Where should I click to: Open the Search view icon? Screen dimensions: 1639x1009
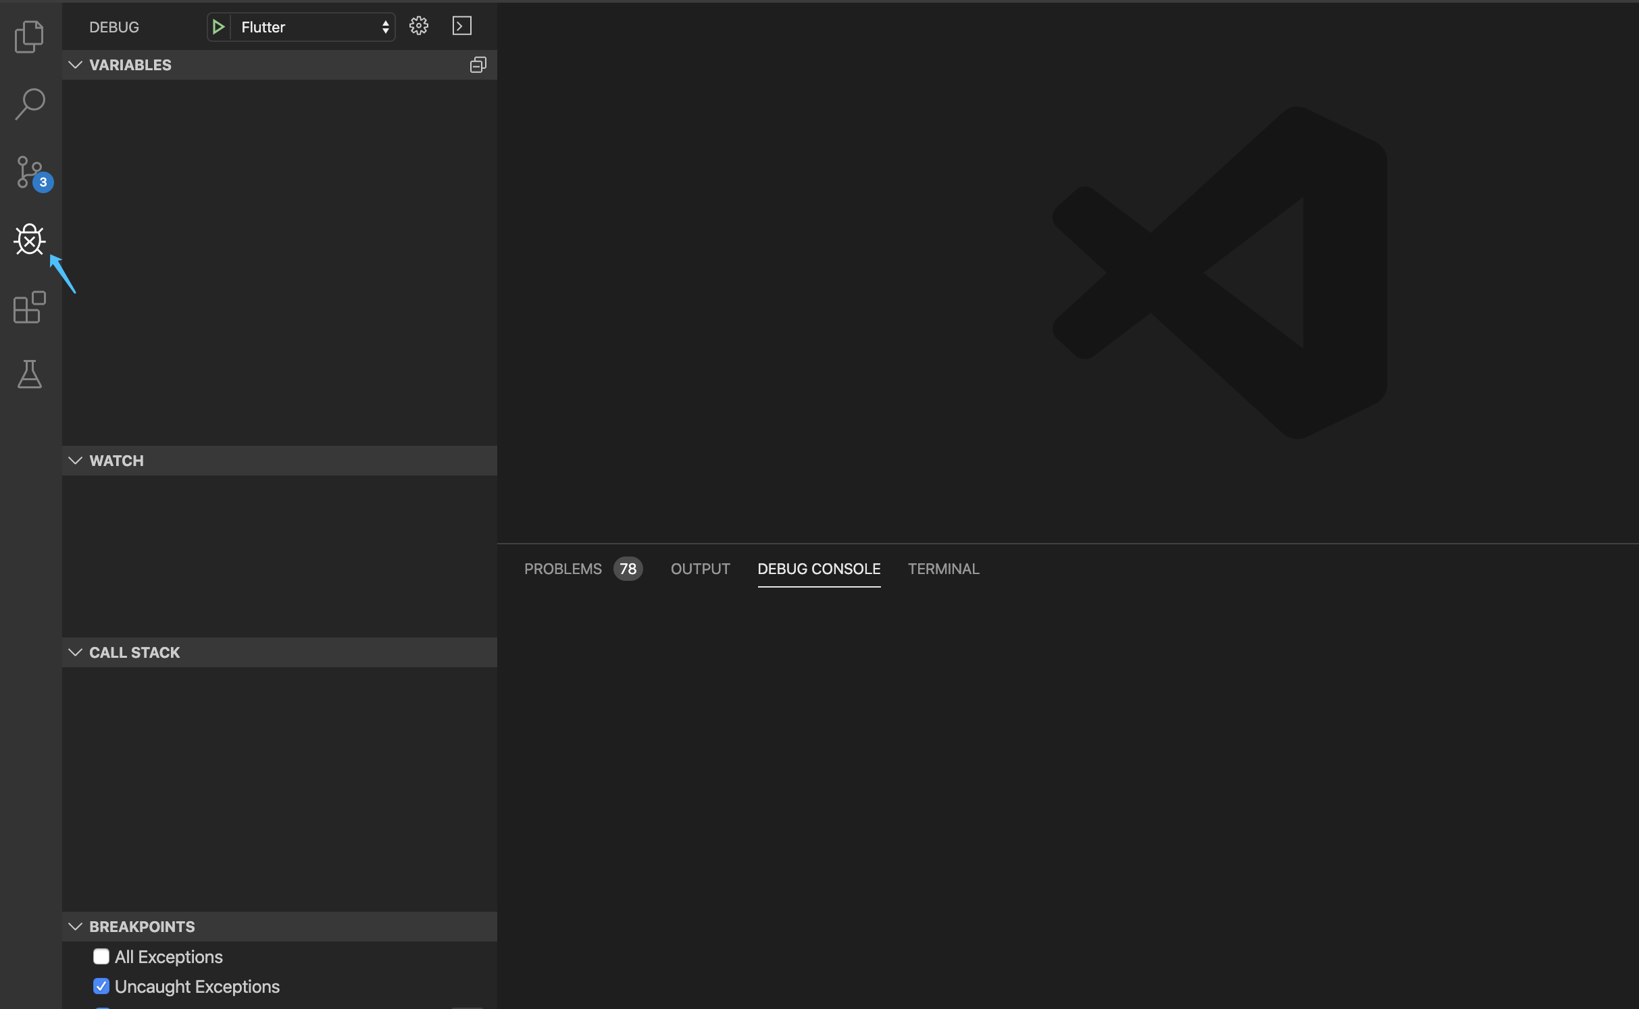(x=30, y=104)
